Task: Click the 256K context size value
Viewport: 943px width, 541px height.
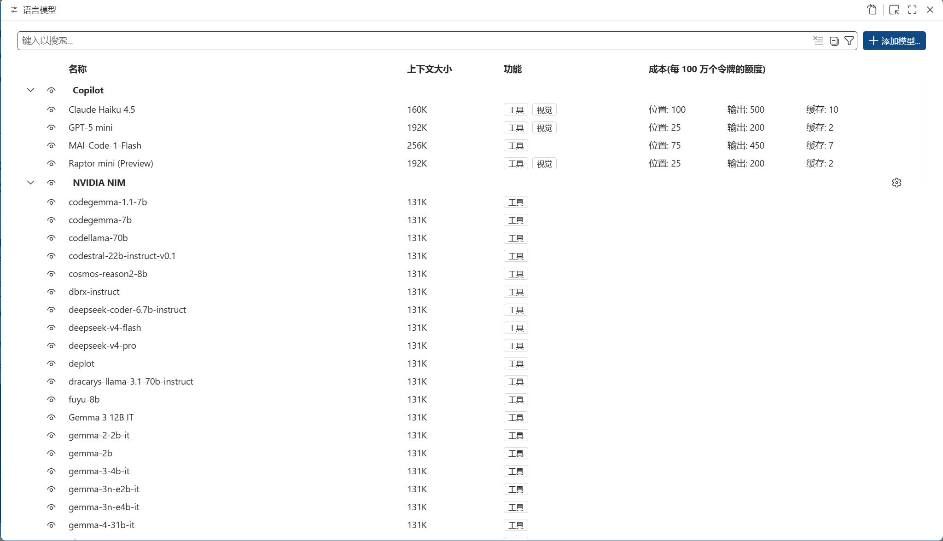Action: point(417,145)
